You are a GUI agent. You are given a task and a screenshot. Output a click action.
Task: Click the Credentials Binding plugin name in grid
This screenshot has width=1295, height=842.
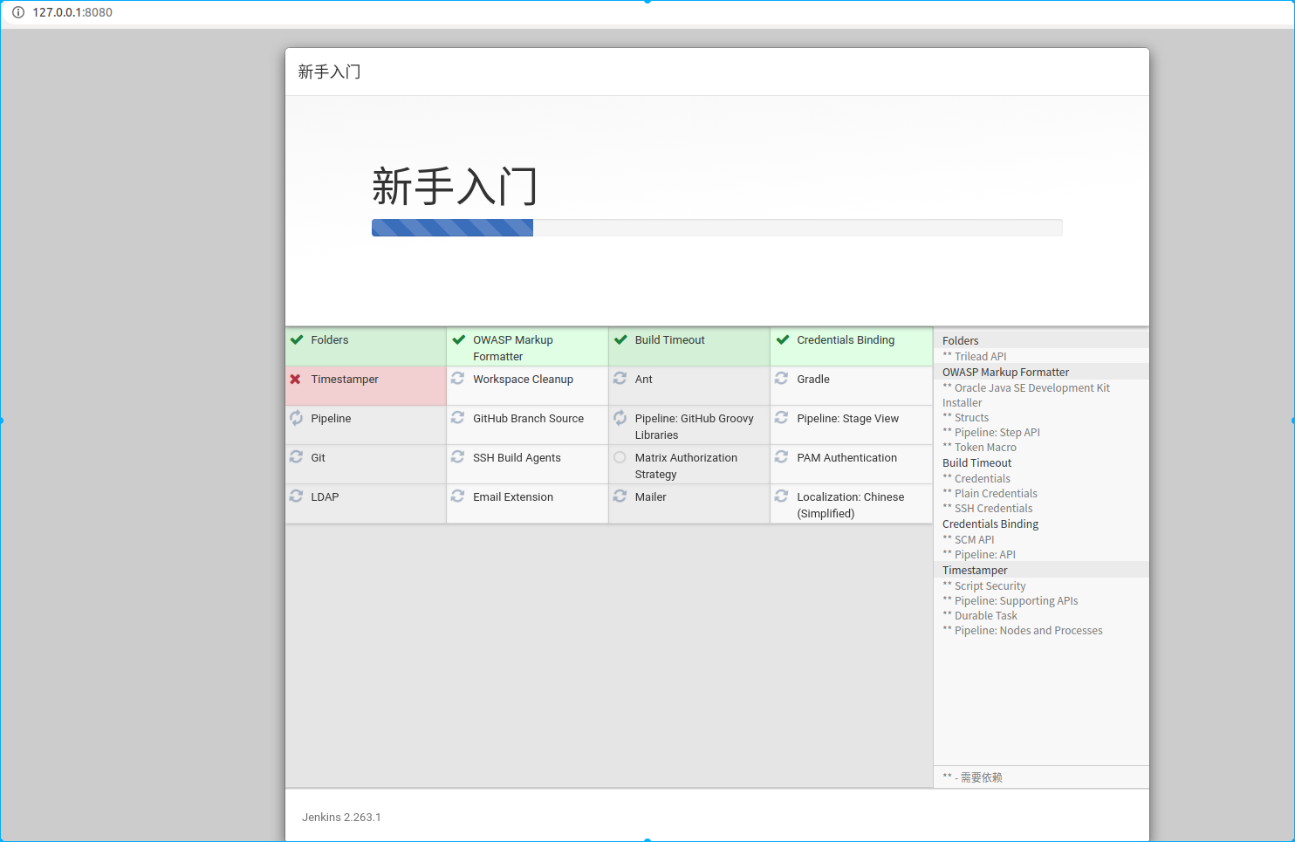(x=846, y=340)
